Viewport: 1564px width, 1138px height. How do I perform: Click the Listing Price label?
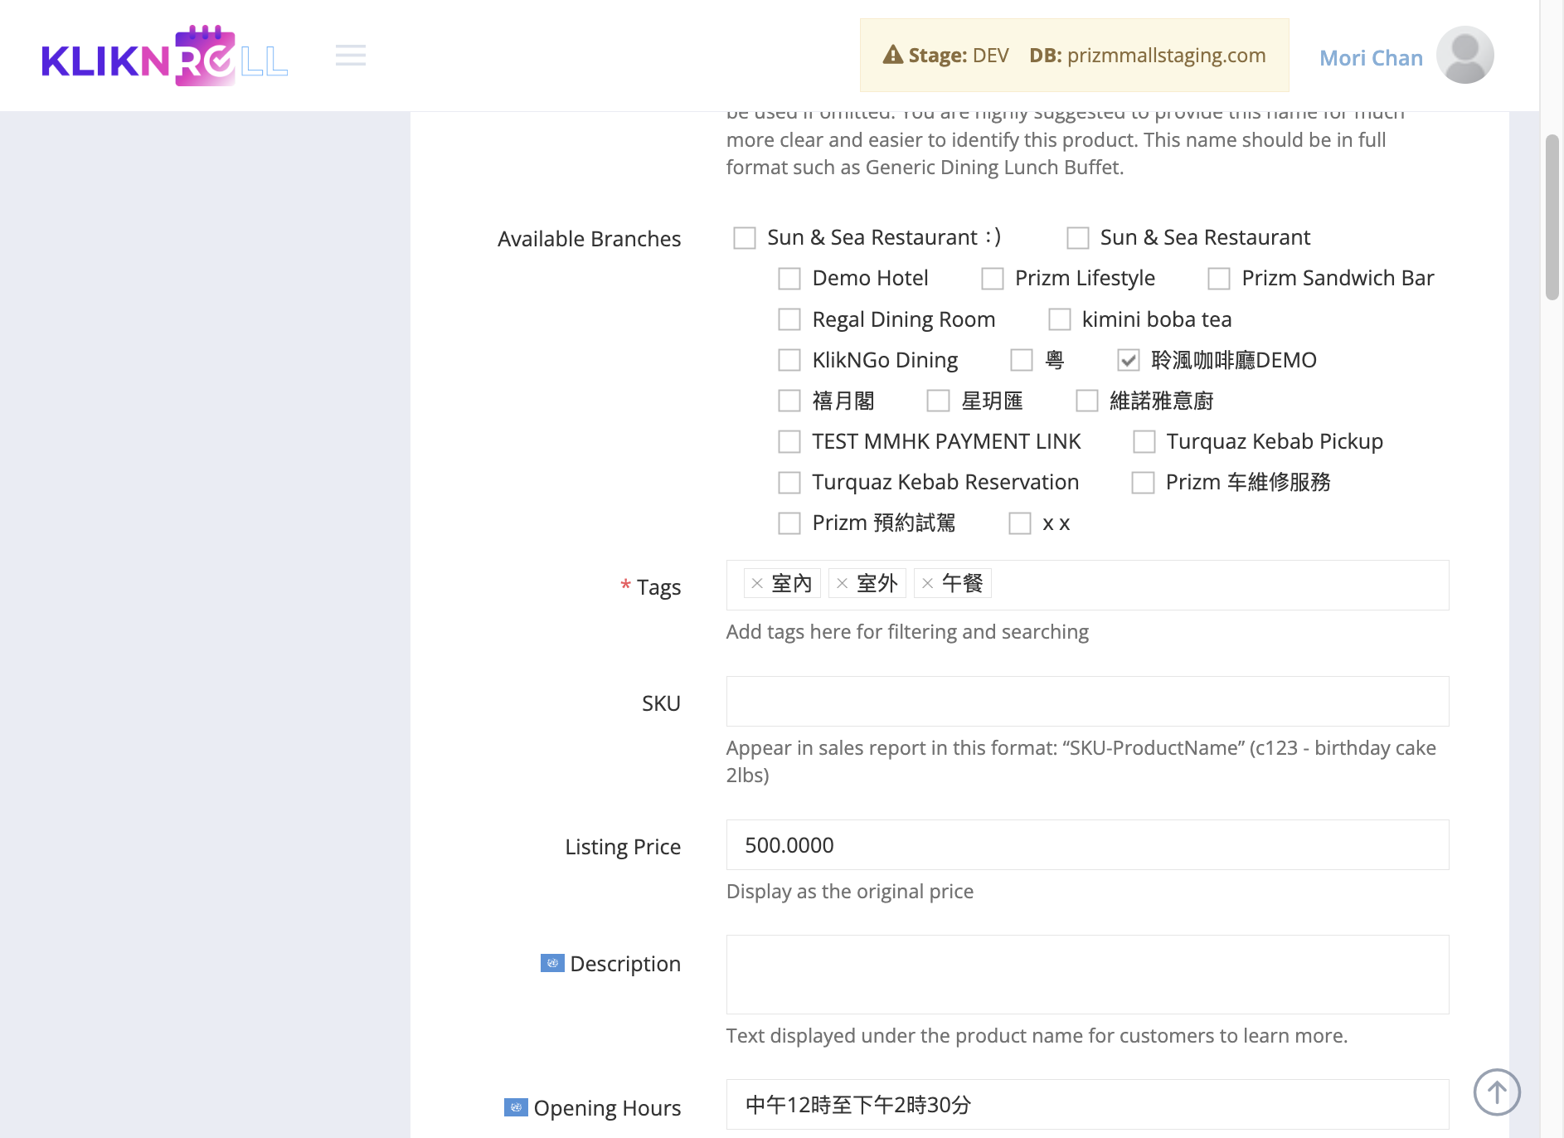coord(623,847)
